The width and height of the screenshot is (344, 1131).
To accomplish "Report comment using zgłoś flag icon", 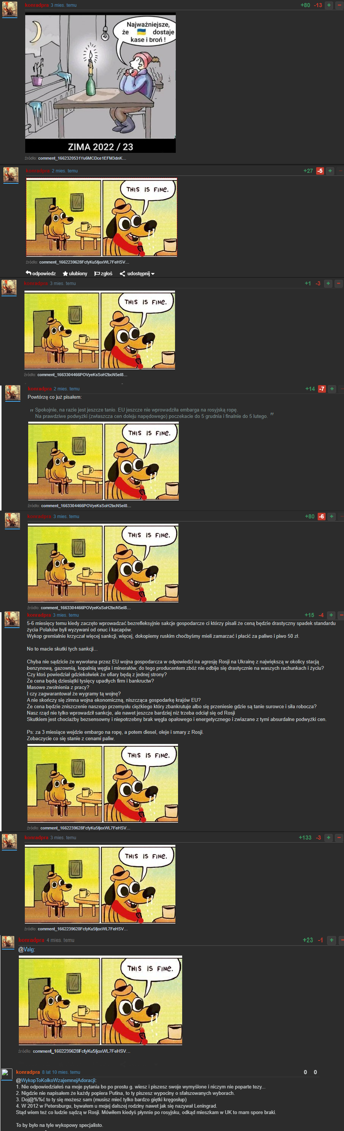I will click(x=97, y=274).
